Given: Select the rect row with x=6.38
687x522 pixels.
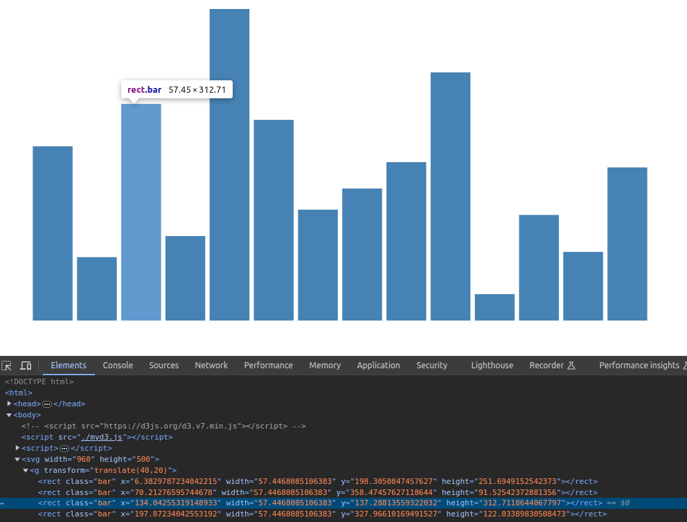Looking at the screenshot, I should coord(318,481).
